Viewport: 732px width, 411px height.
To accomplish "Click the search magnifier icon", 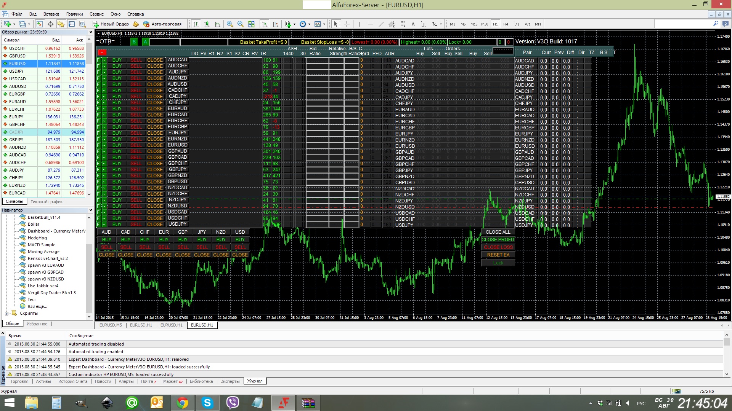I will pos(716,24).
